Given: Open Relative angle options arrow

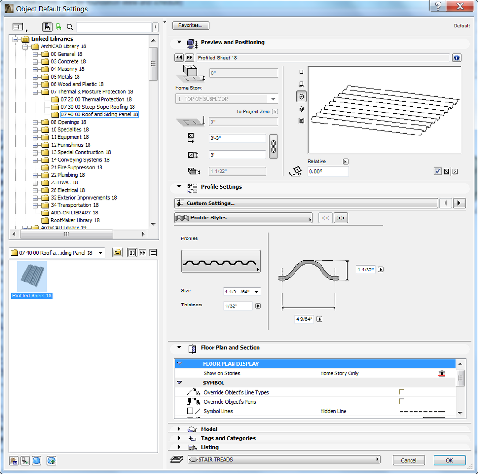Looking at the screenshot, I should [x=345, y=162].
